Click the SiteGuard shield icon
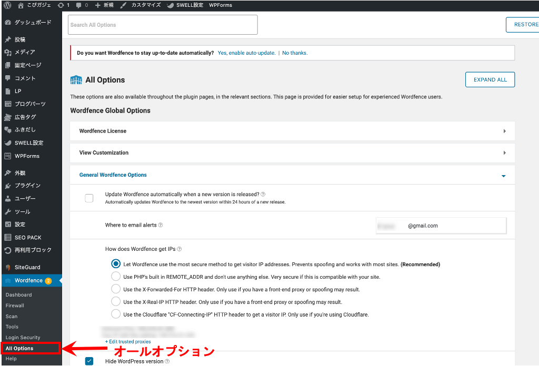The height and width of the screenshot is (366, 539). pos(8,268)
